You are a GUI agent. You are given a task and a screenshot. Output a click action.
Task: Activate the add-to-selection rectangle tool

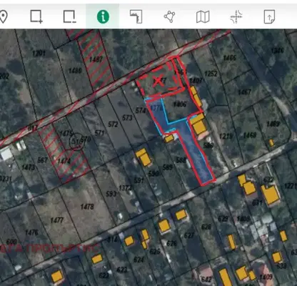[36, 16]
